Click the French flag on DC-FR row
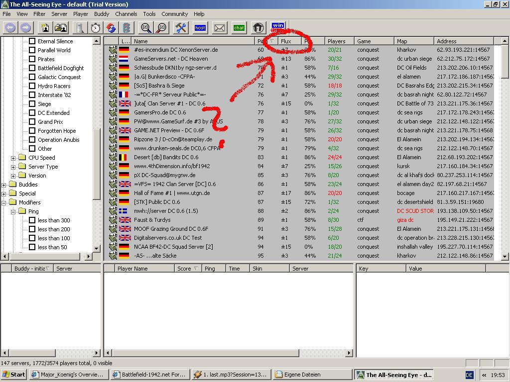Image resolution: width=510 pixels, height=382 pixels. click(x=124, y=95)
